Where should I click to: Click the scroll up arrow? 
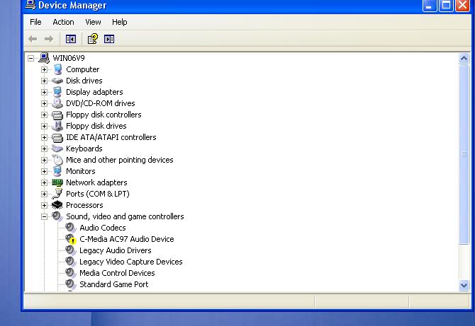click(x=464, y=58)
